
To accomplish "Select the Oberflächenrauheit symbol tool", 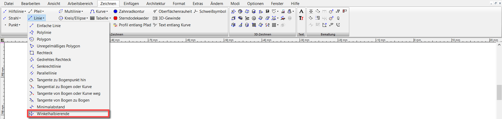I will click(x=173, y=11).
